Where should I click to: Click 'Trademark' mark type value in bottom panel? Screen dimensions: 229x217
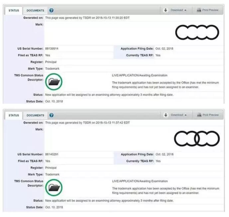pos(52,174)
